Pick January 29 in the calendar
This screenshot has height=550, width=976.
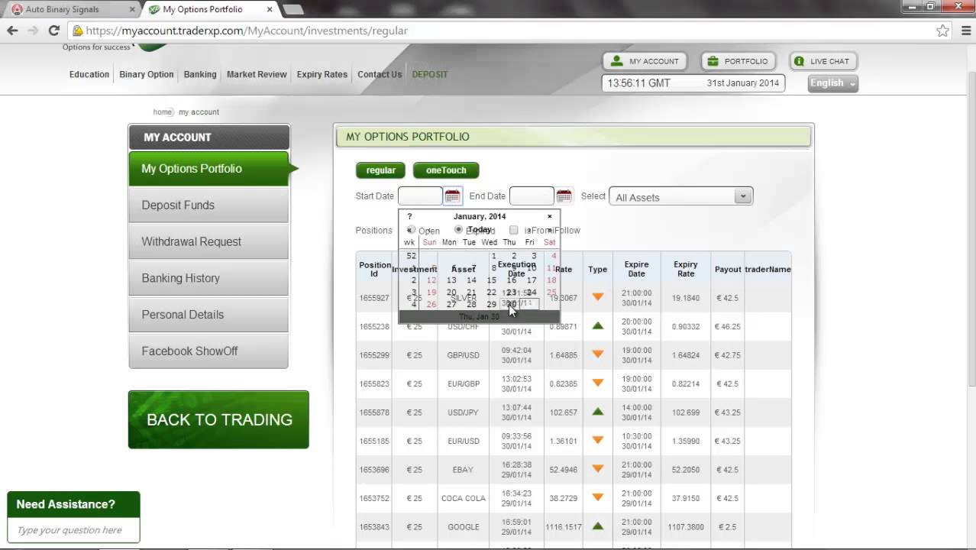point(491,304)
